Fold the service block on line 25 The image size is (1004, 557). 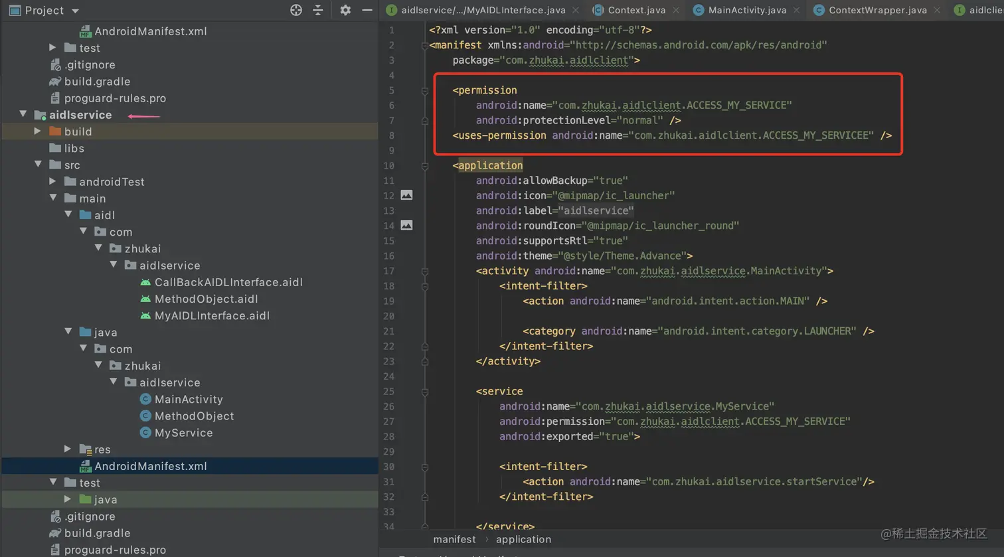click(x=424, y=392)
